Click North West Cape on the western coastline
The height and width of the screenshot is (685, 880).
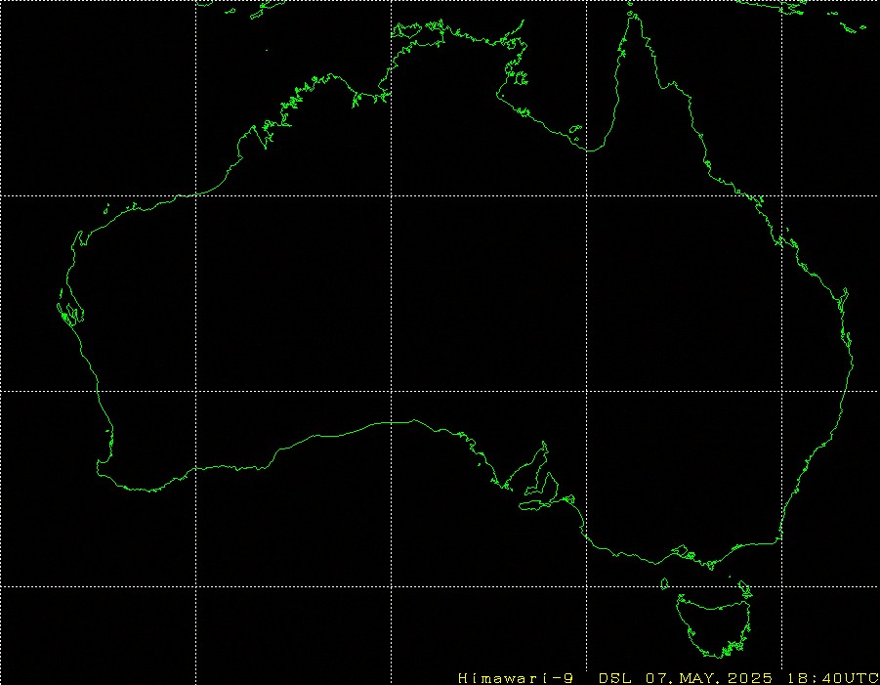(77, 236)
